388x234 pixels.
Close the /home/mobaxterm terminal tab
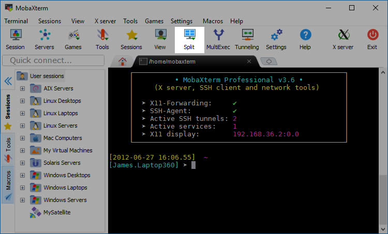249,61
